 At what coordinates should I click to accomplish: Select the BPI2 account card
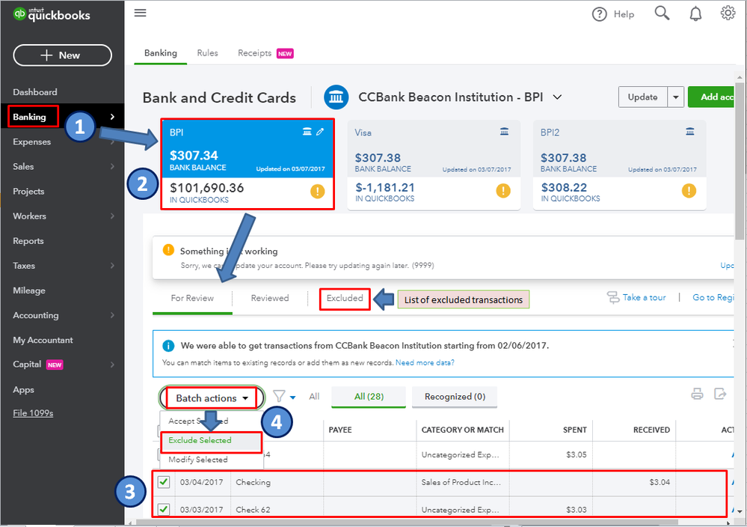click(619, 165)
